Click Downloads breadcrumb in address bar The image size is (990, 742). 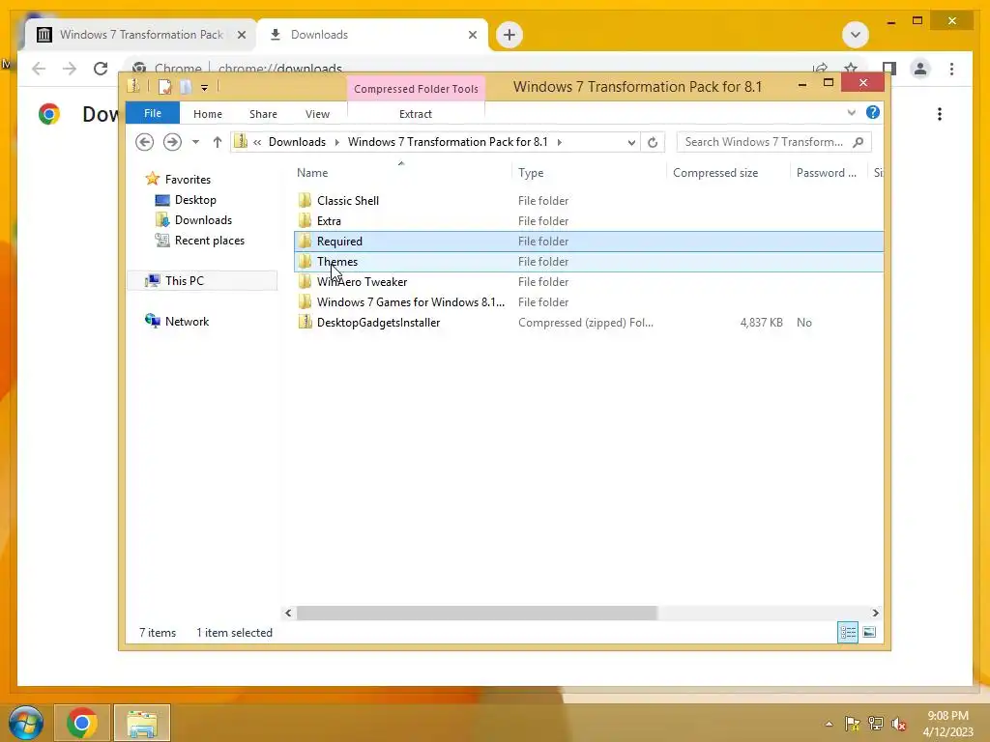[x=298, y=142]
